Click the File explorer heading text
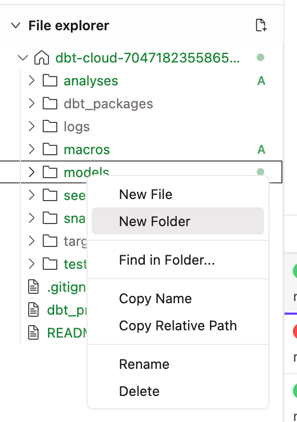297x422 pixels. 69,26
